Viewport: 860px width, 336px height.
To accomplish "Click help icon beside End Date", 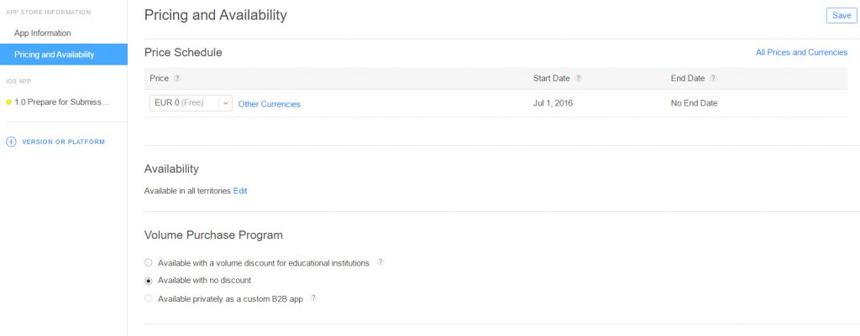I will pos(713,79).
